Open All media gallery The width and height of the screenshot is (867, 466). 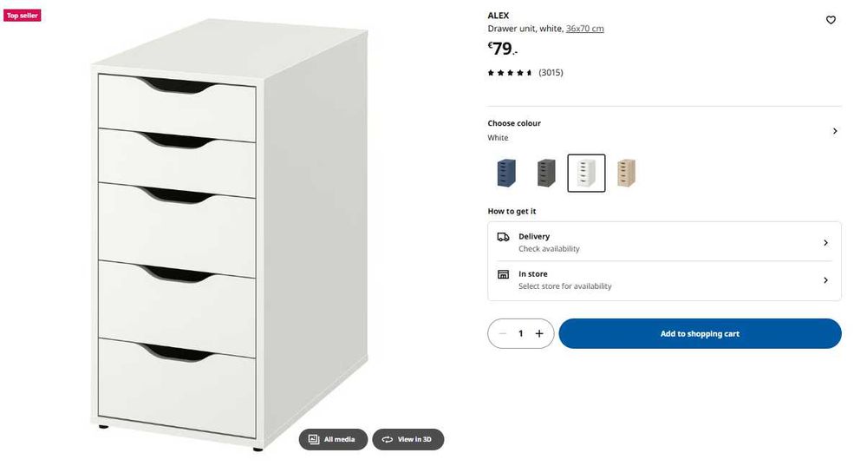[333, 440]
